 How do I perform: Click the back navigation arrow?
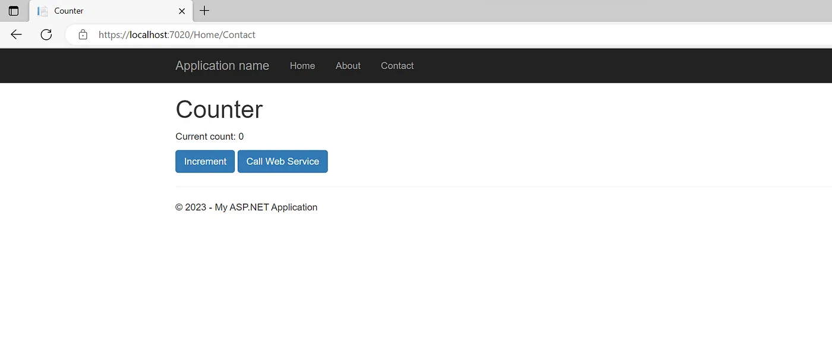16,34
